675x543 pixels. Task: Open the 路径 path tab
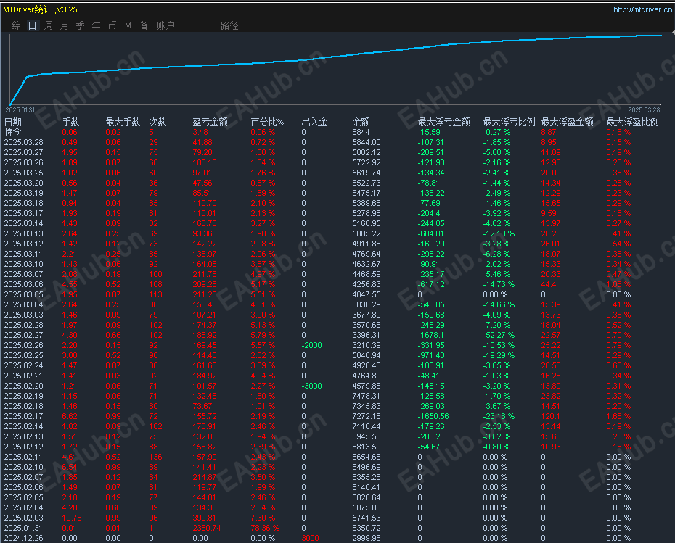[x=229, y=26]
